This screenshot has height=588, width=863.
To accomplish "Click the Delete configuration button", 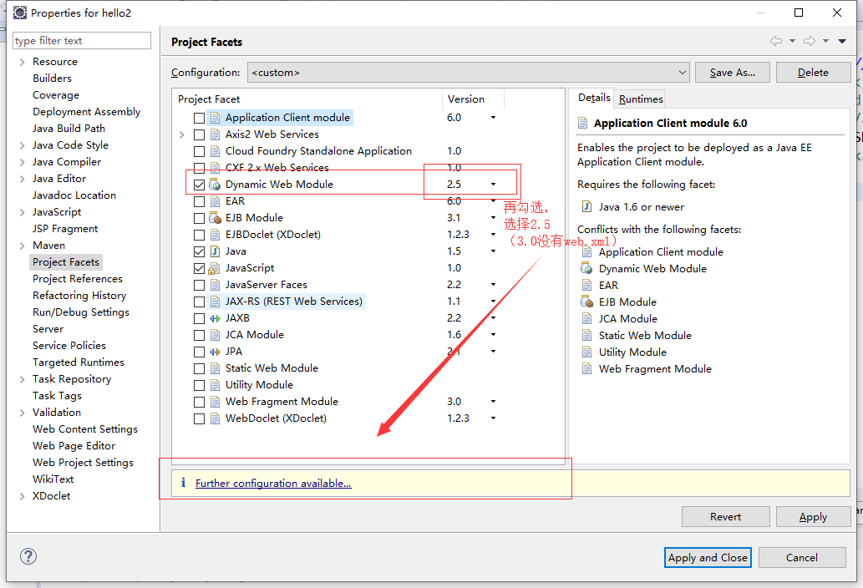I will (813, 73).
